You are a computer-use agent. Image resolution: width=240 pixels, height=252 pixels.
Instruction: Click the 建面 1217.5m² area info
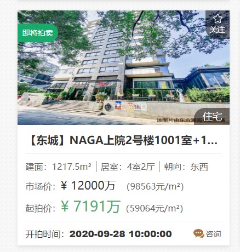[x=58, y=167]
